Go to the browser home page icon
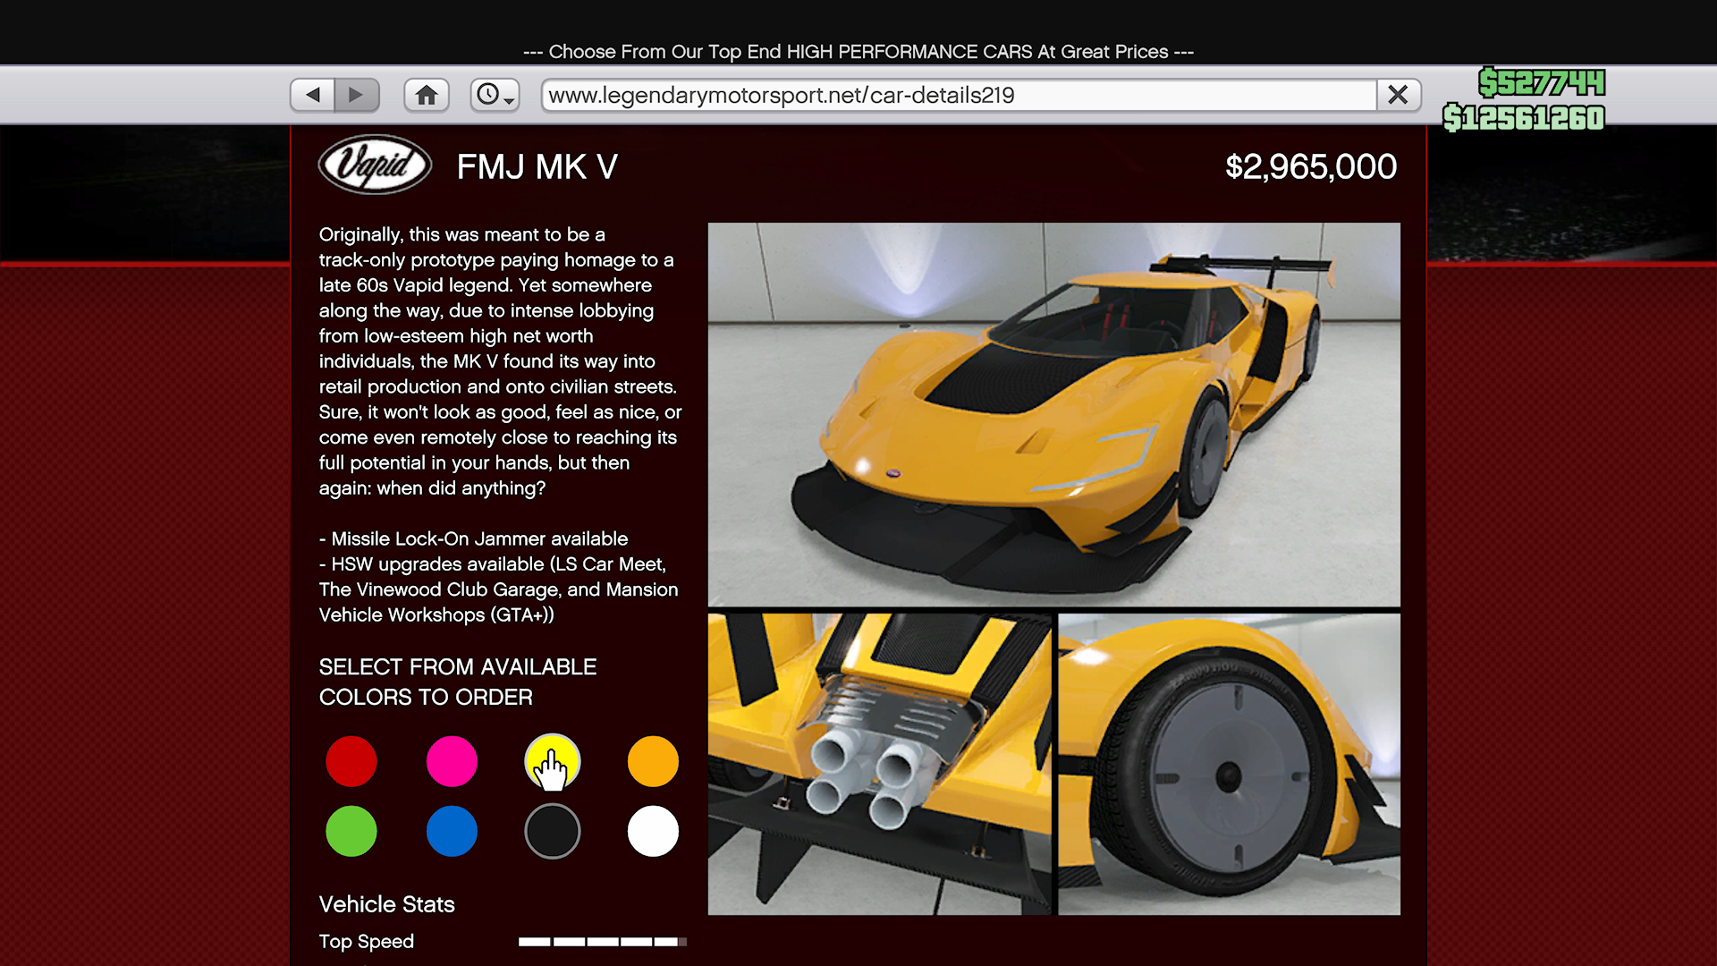 [x=427, y=95]
